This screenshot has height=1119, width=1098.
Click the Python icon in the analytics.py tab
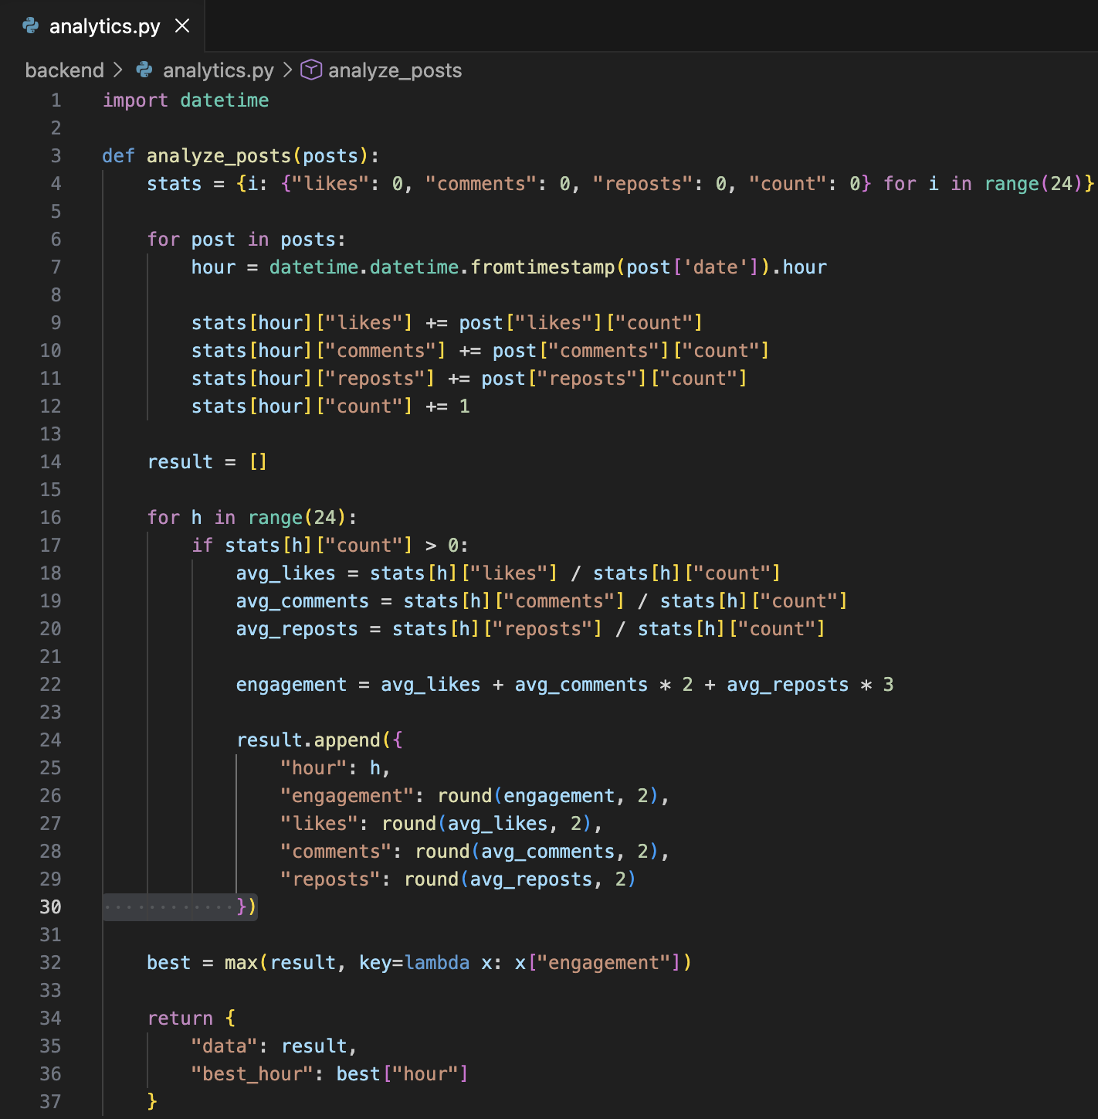click(x=31, y=26)
